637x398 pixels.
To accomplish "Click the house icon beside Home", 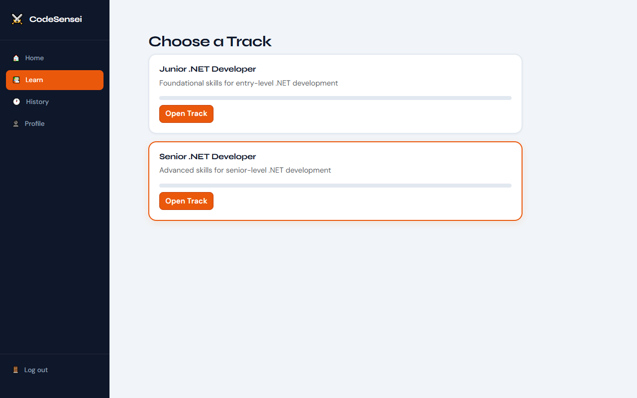I will pos(16,58).
